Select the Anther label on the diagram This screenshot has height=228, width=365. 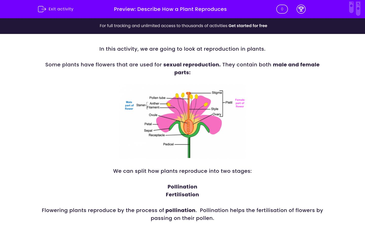point(155,103)
